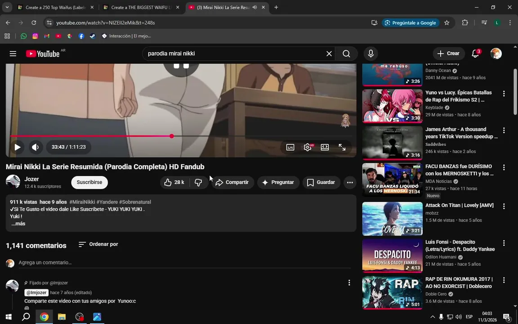Image resolution: width=518 pixels, height=324 pixels.
Task: Open the #Sobrenatural hashtag
Action: [x=135, y=202]
